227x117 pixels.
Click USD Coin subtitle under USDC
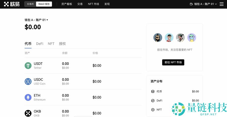click(x=40, y=84)
